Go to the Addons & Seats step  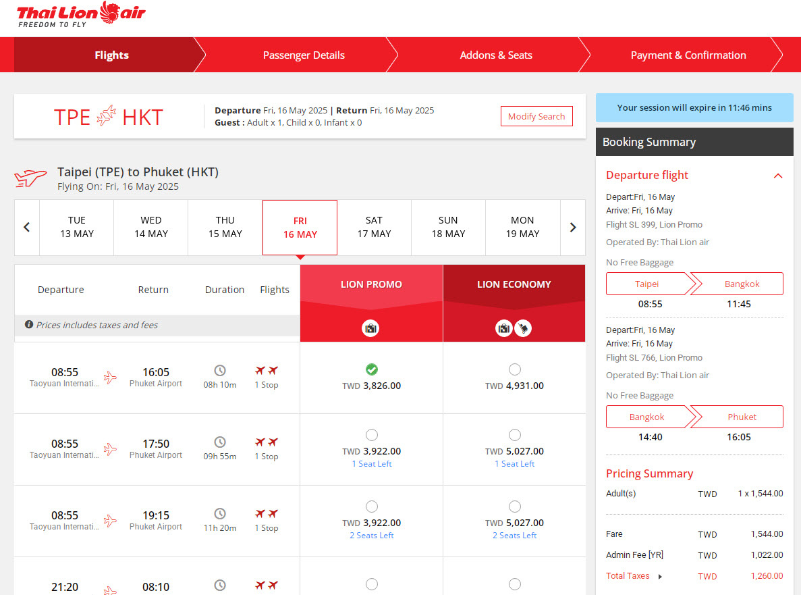(496, 55)
